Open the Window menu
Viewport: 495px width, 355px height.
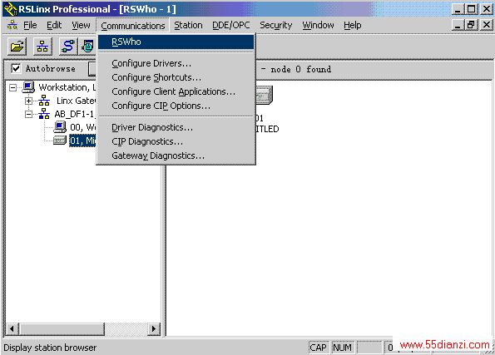coord(318,25)
